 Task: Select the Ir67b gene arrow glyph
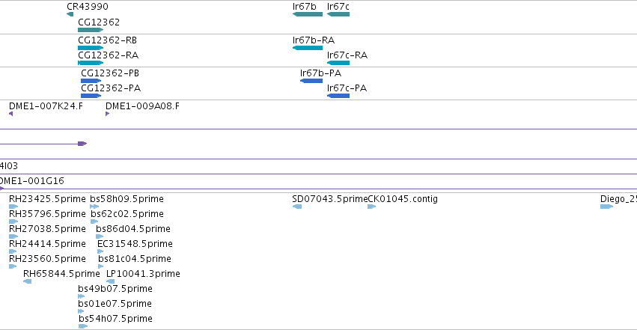[x=308, y=15]
